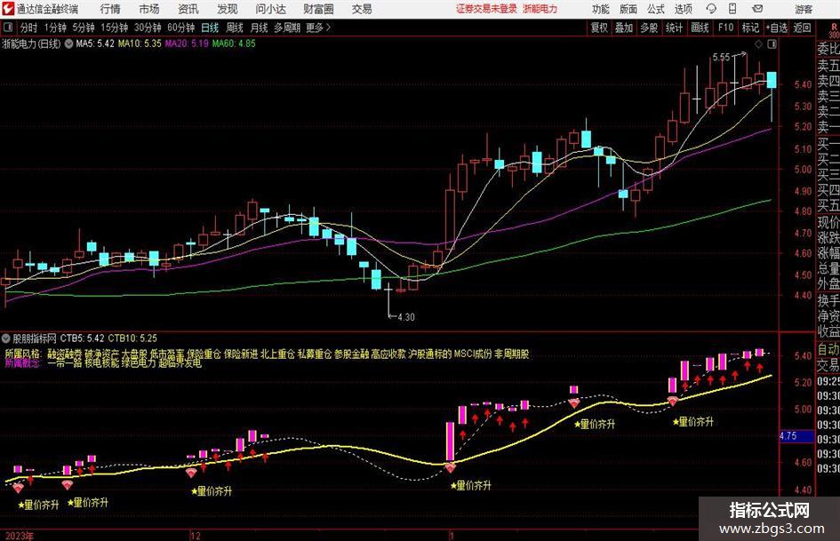Switch to 15分钟 period tab
The width and height of the screenshot is (840, 541).
(x=114, y=28)
